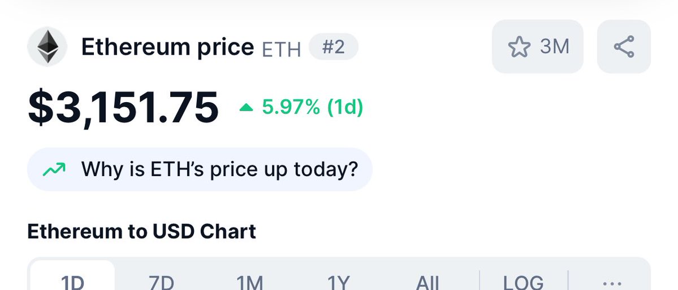Screen dimensions: 678x290
Task: Click the green up-triangle price indicator
Action: (246, 107)
